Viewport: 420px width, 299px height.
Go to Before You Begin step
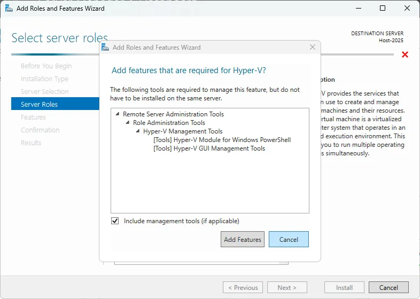46,66
